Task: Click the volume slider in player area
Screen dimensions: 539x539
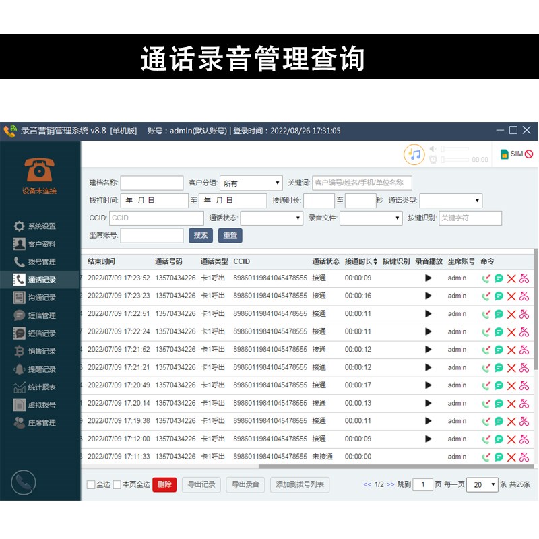Action: [455, 148]
